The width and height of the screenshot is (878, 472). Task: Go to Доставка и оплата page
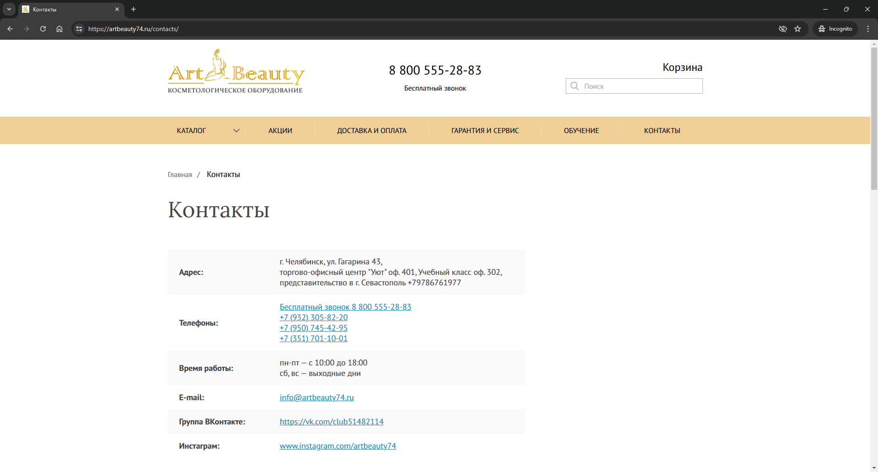(371, 131)
